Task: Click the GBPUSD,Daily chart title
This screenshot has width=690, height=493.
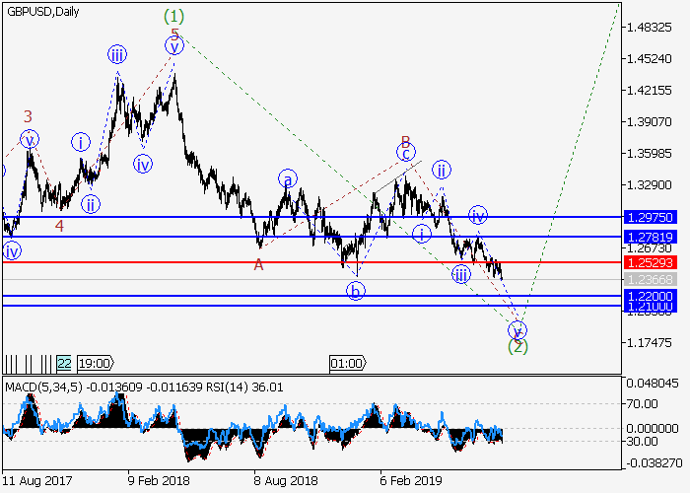Action: pos(44,9)
